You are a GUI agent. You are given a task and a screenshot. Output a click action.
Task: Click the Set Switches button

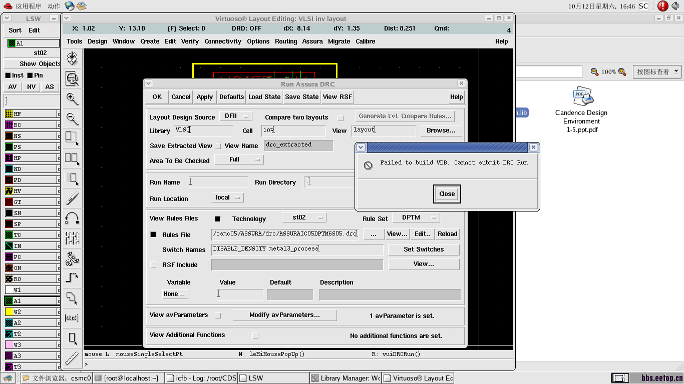click(x=423, y=249)
